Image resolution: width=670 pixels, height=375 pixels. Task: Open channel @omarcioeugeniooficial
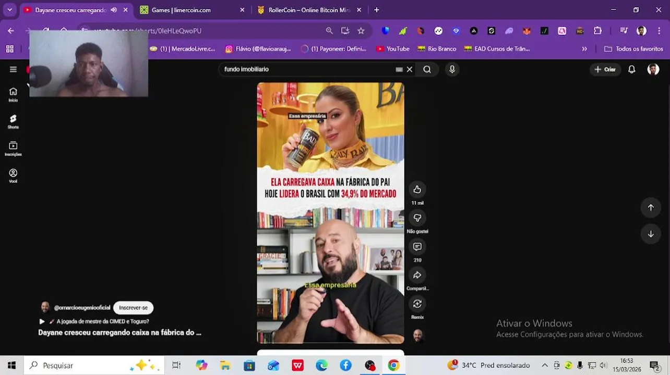[82, 308]
